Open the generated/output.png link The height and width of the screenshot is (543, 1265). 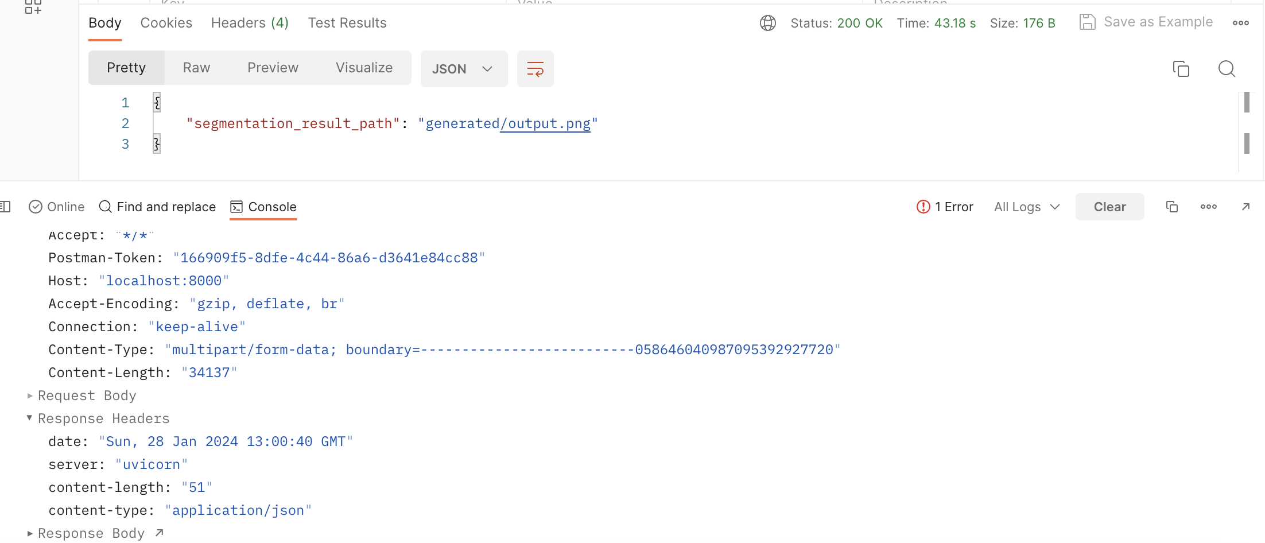click(545, 123)
